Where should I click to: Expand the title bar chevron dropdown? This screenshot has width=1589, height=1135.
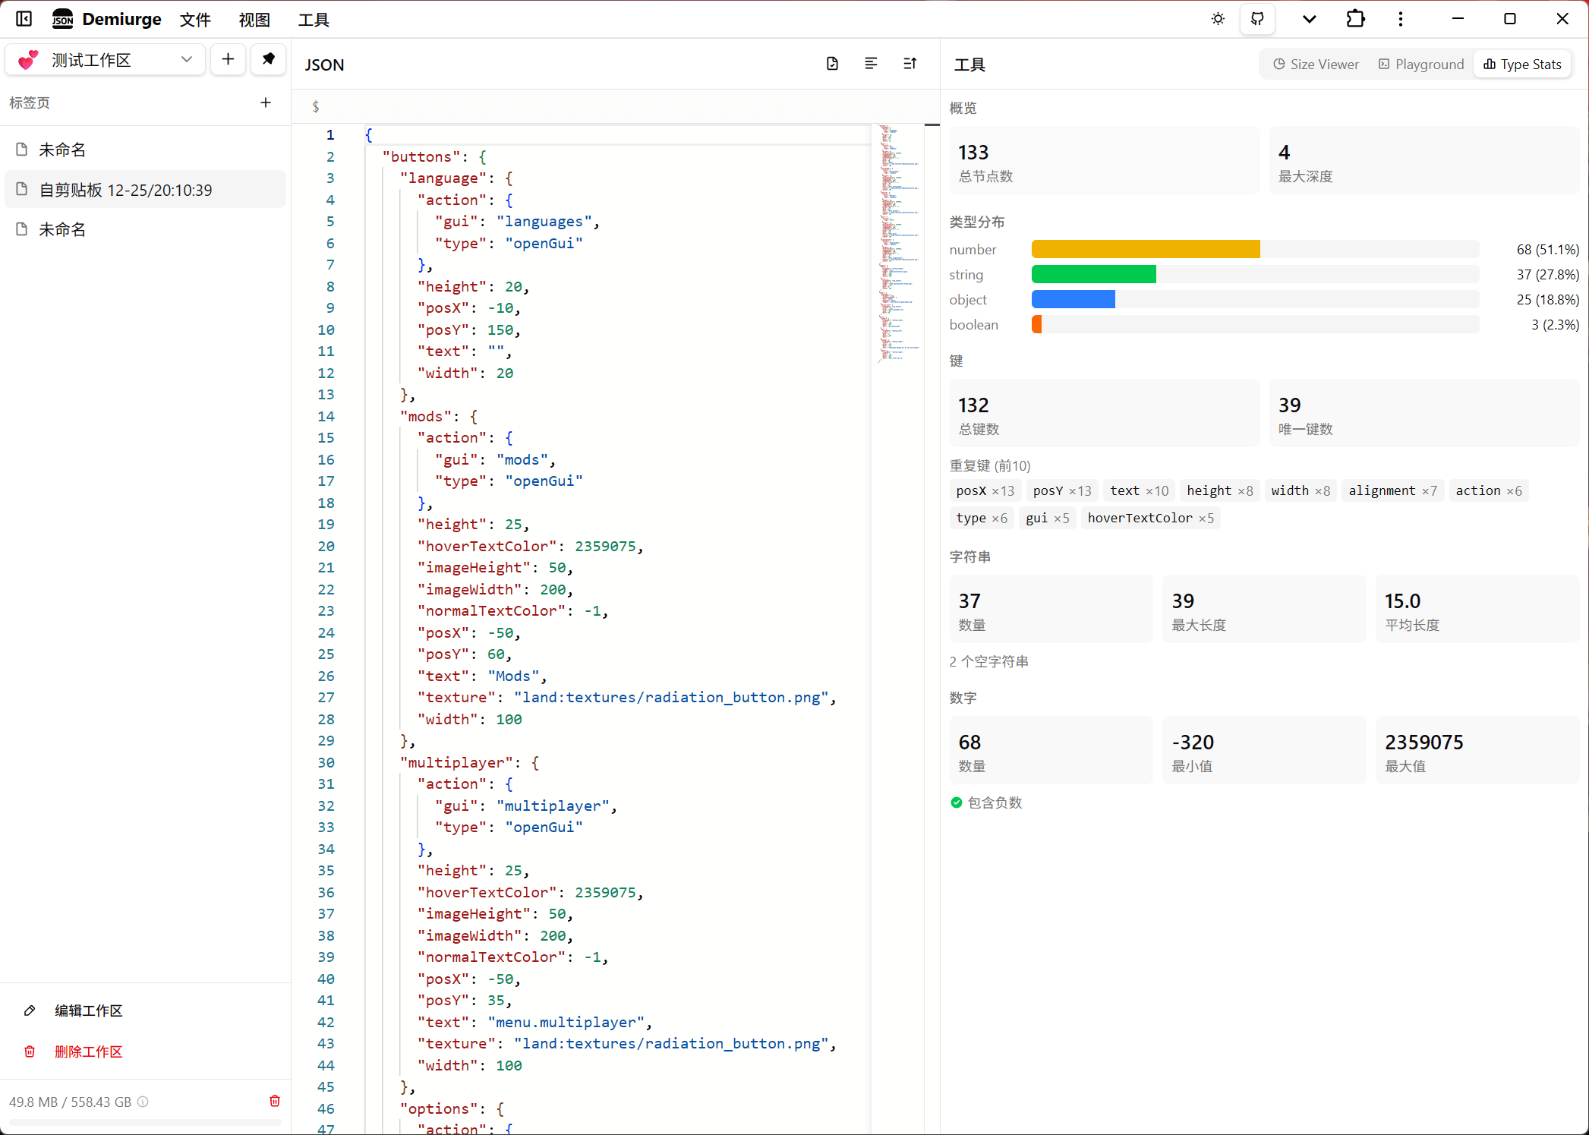1309,19
